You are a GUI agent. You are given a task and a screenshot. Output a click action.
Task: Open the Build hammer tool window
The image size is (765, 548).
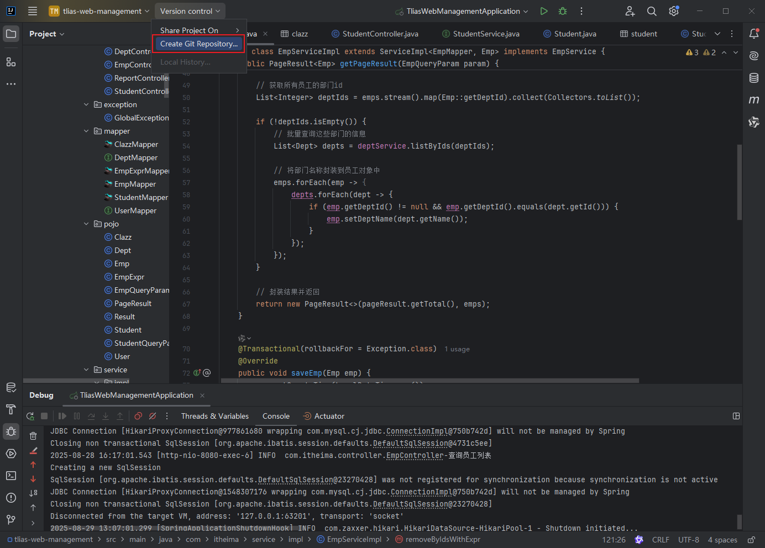(11, 409)
